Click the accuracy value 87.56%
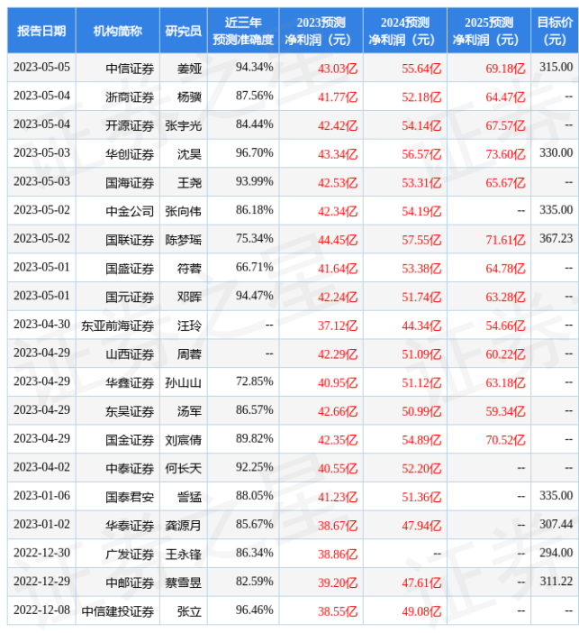This screenshot has height=633, width=579. point(255,96)
